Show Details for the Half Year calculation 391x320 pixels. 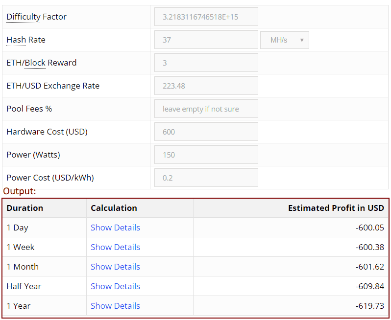pos(115,286)
